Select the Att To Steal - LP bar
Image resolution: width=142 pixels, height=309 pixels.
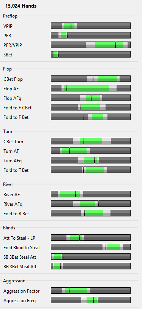91,238
